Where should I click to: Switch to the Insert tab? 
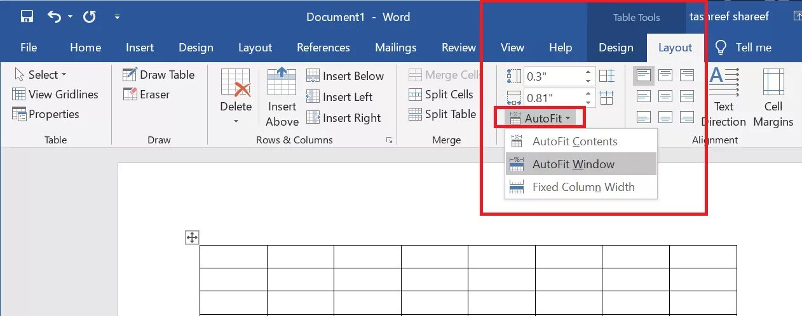(x=140, y=48)
